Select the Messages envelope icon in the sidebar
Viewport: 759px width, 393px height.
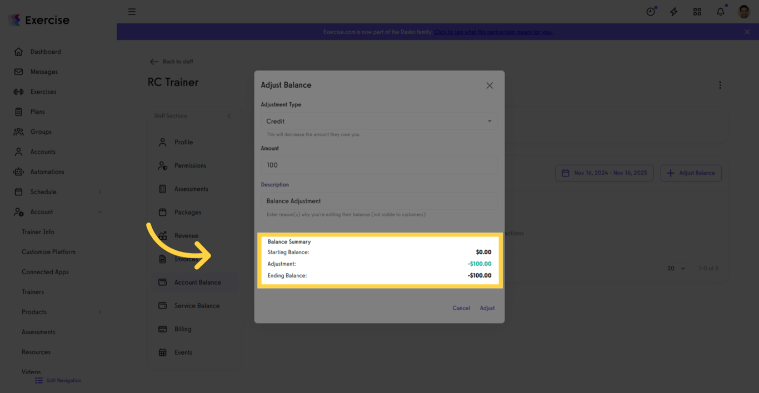(18, 71)
